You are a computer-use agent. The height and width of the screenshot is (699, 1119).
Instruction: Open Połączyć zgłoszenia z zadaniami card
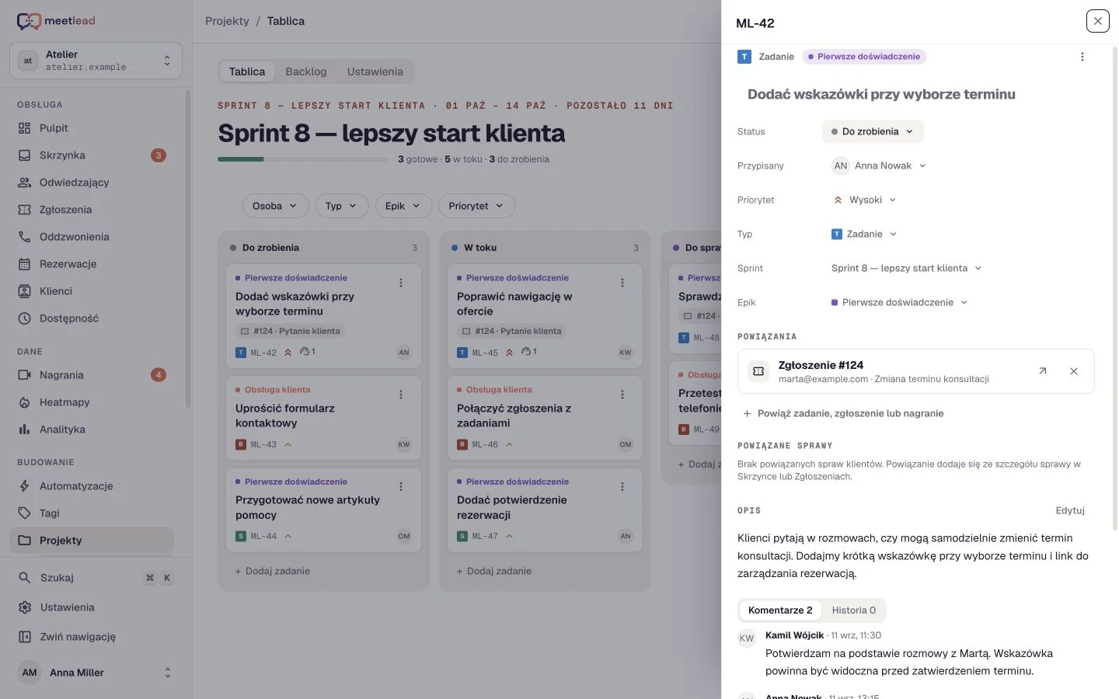pyautogui.click(x=545, y=416)
